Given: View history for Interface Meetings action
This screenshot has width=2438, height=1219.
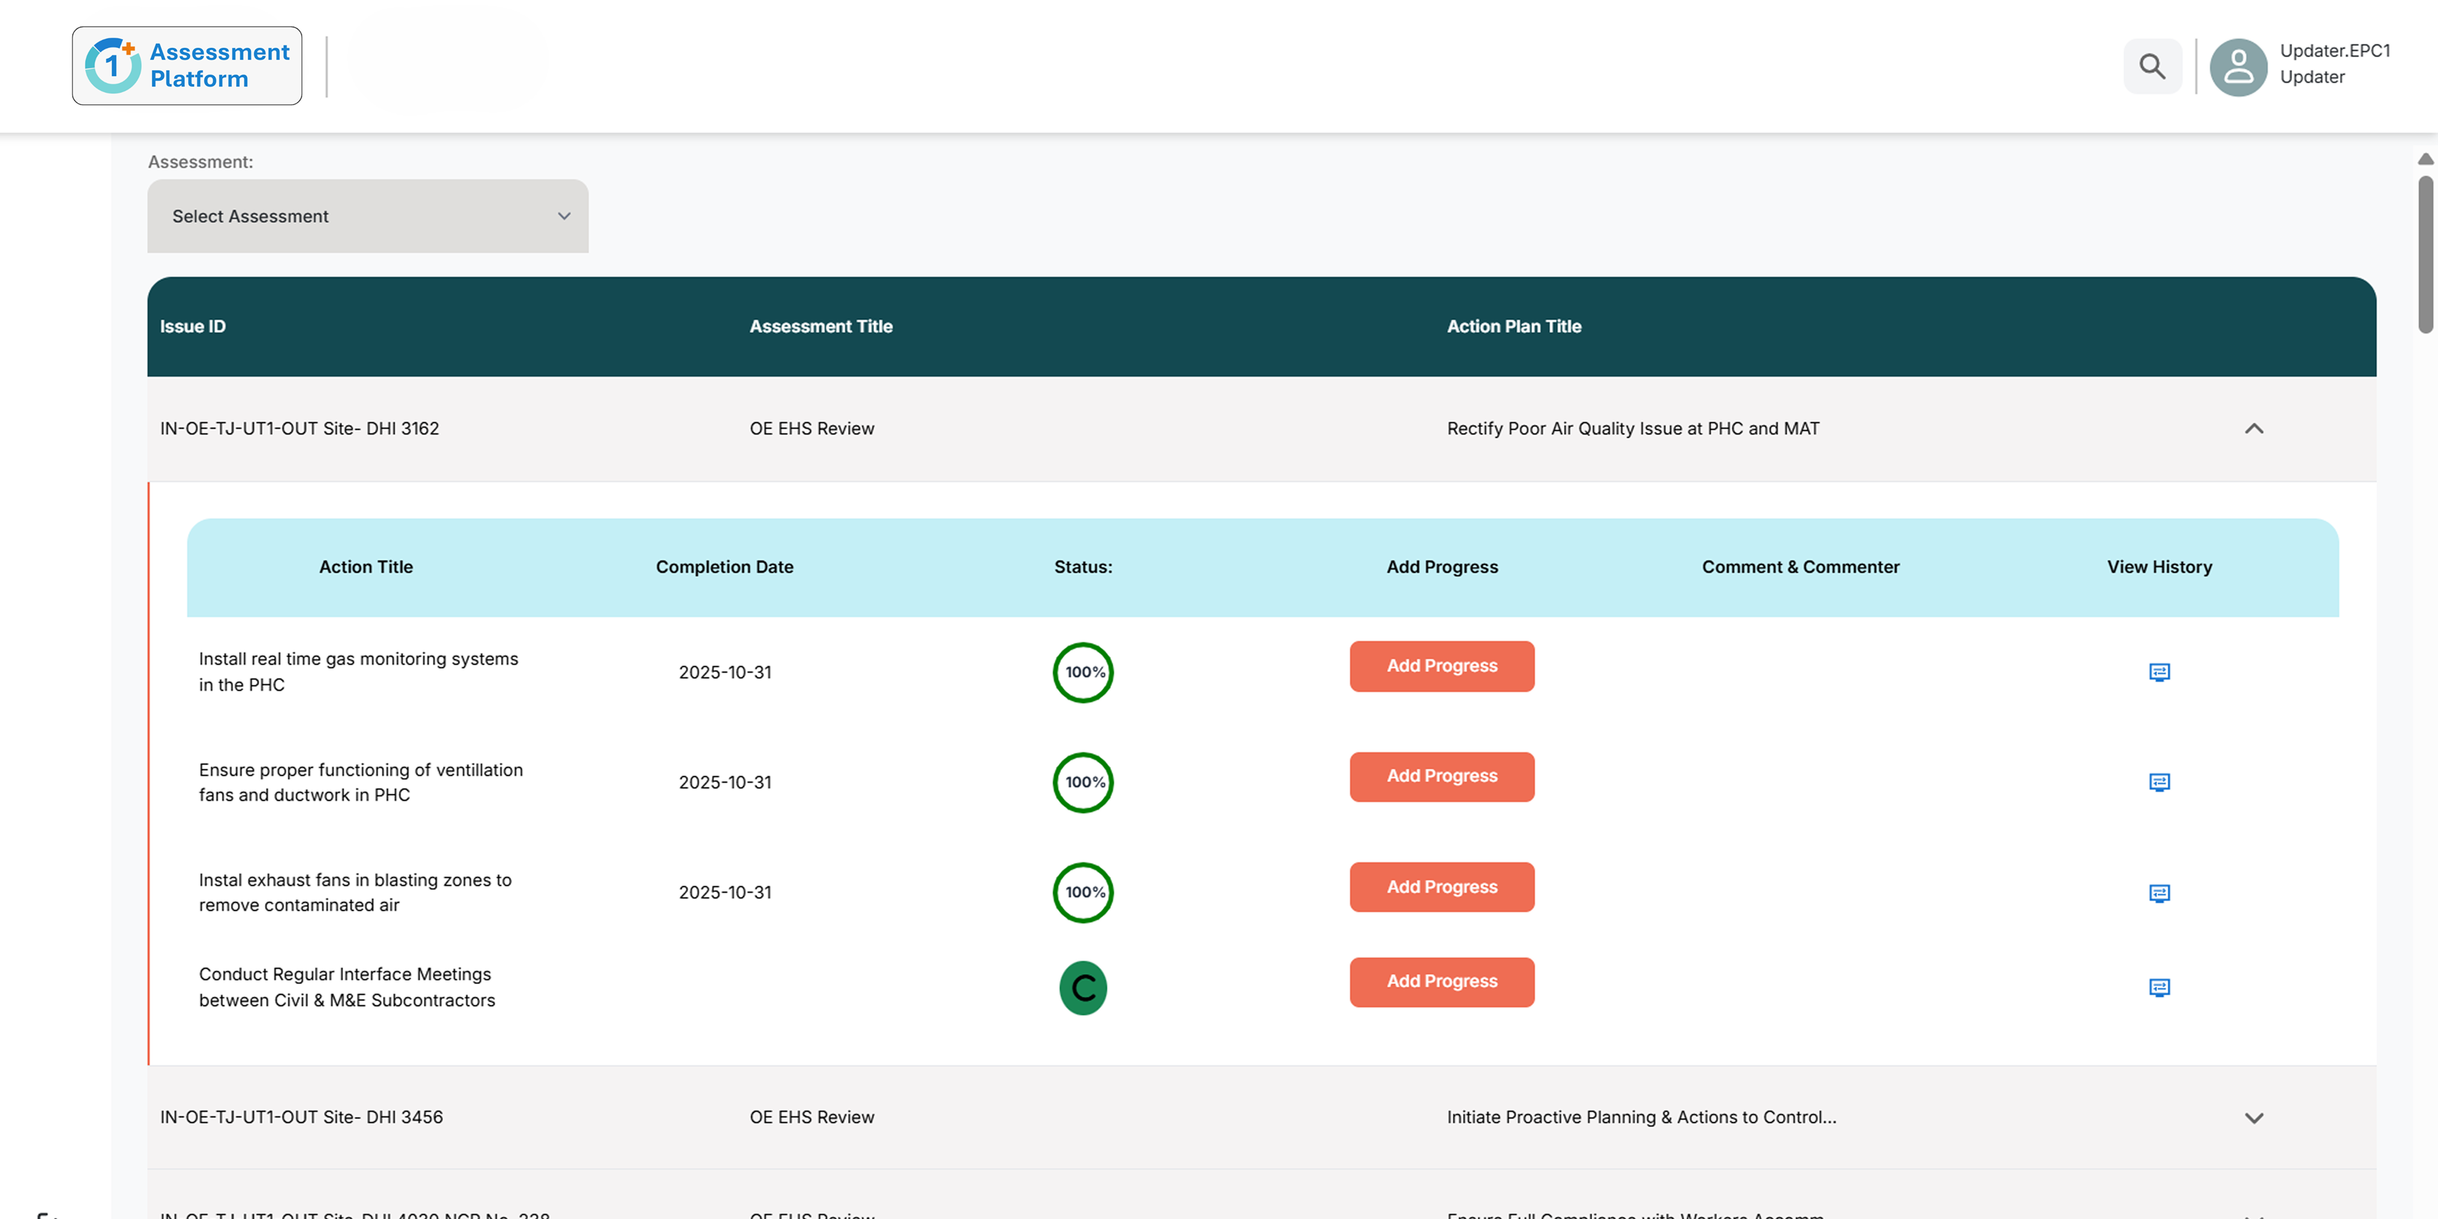Looking at the screenshot, I should point(2159,987).
